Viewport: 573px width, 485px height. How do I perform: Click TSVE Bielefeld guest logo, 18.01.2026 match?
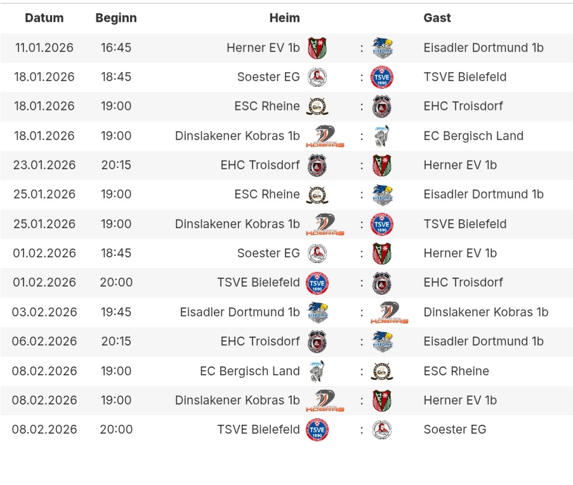coord(382,77)
